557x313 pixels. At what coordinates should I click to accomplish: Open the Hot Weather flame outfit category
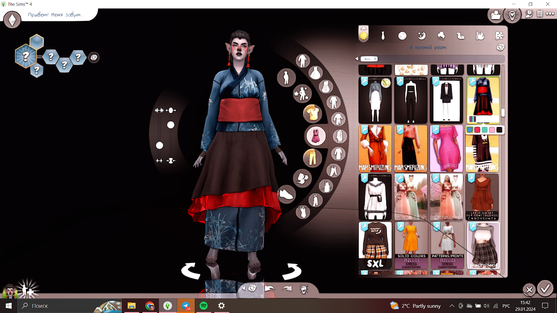tap(480, 35)
